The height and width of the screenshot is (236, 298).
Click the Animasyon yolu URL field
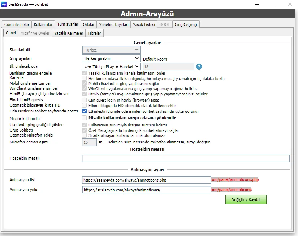pyautogui.click(x=147, y=190)
